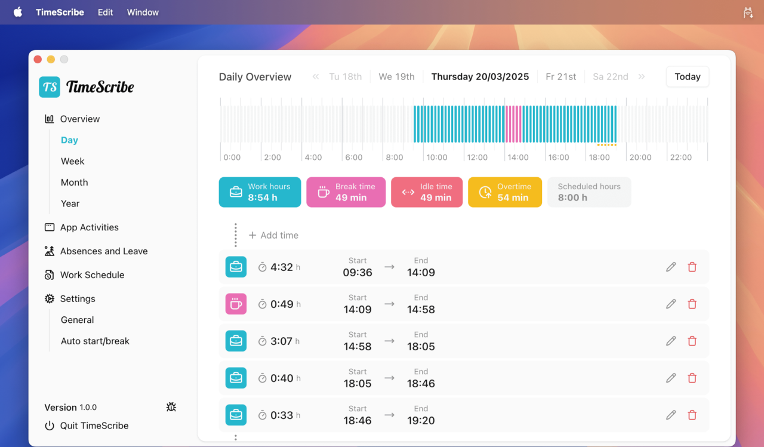Click Add time to create entry

click(273, 235)
